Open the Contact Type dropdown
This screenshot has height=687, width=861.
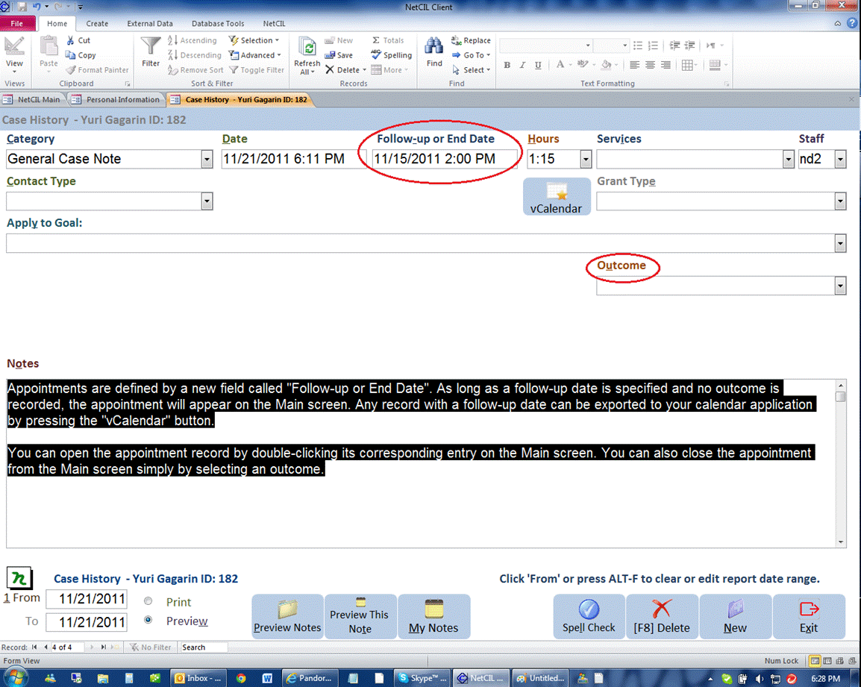[x=207, y=201]
